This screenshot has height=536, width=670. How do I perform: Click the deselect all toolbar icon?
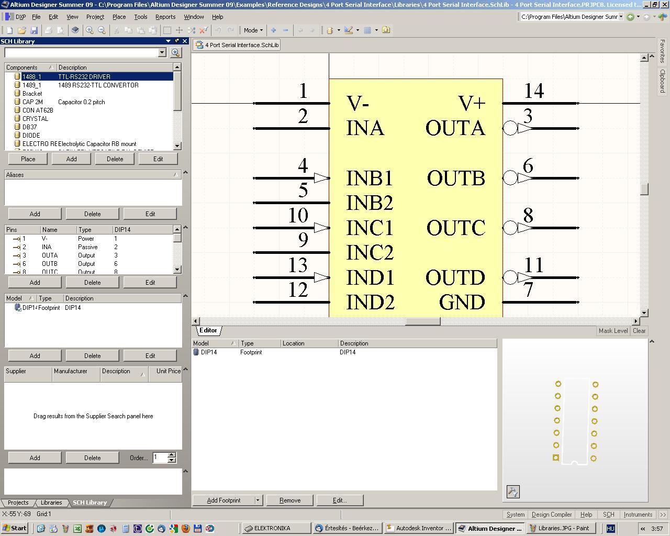pos(192,30)
